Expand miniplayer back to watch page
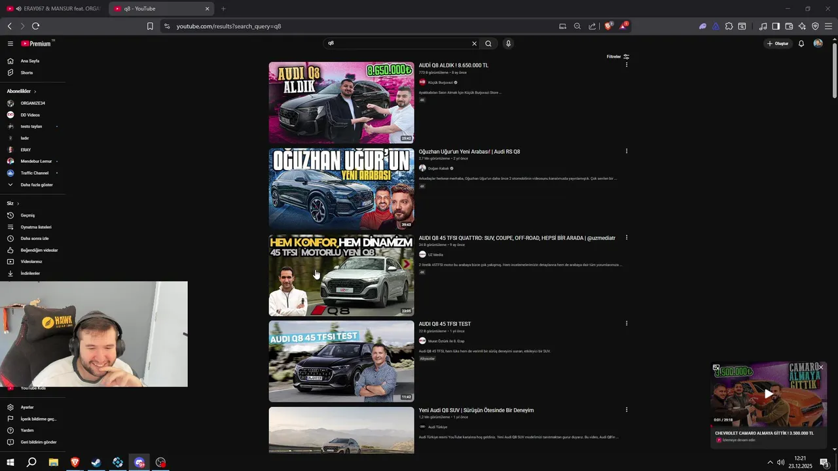The image size is (838, 471). 716,368
